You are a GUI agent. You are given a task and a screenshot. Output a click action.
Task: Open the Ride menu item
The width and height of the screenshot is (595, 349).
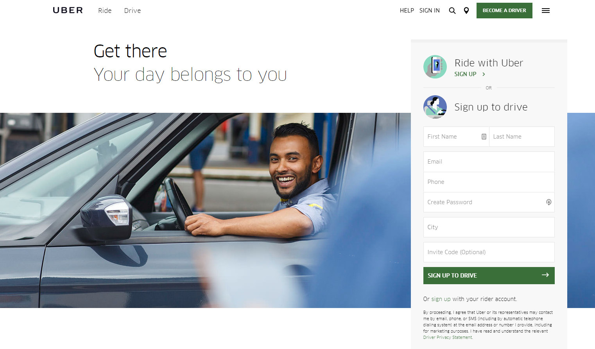click(x=105, y=11)
